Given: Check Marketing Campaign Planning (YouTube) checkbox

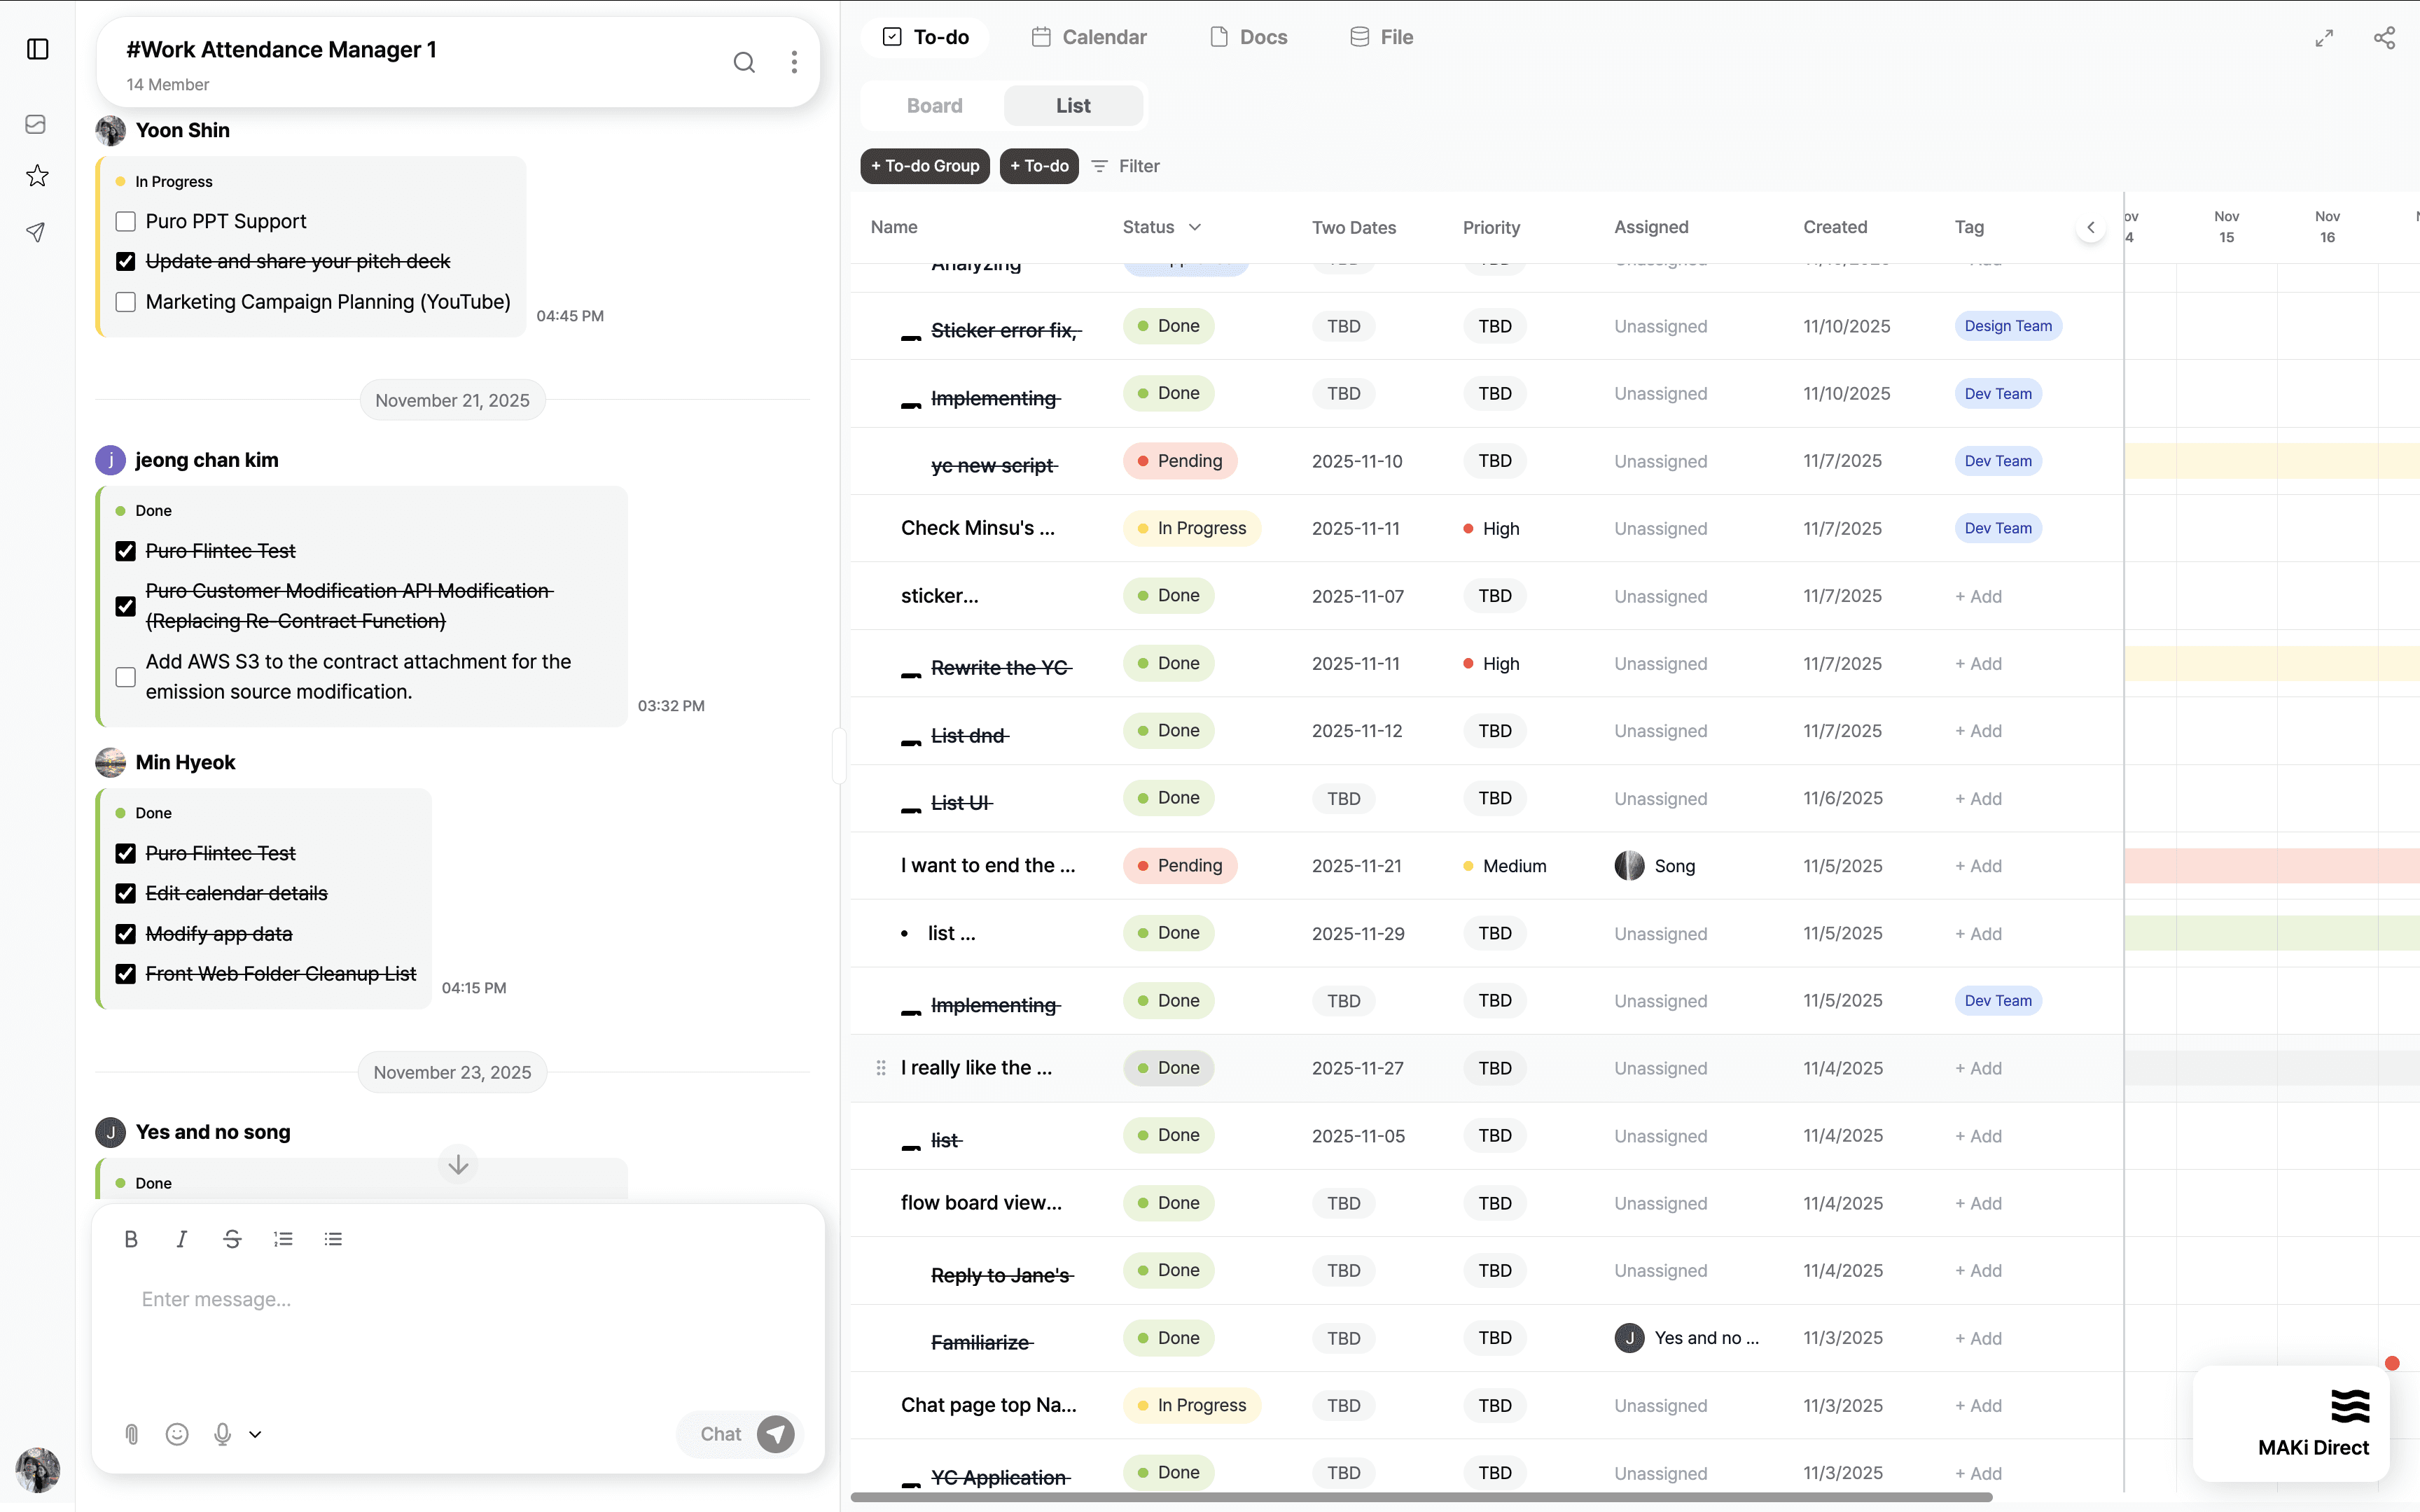Looking at the screenshot, I should point(125,302).
